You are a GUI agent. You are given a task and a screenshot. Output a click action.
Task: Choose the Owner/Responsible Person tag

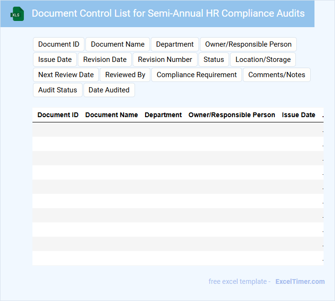point(248,44)
